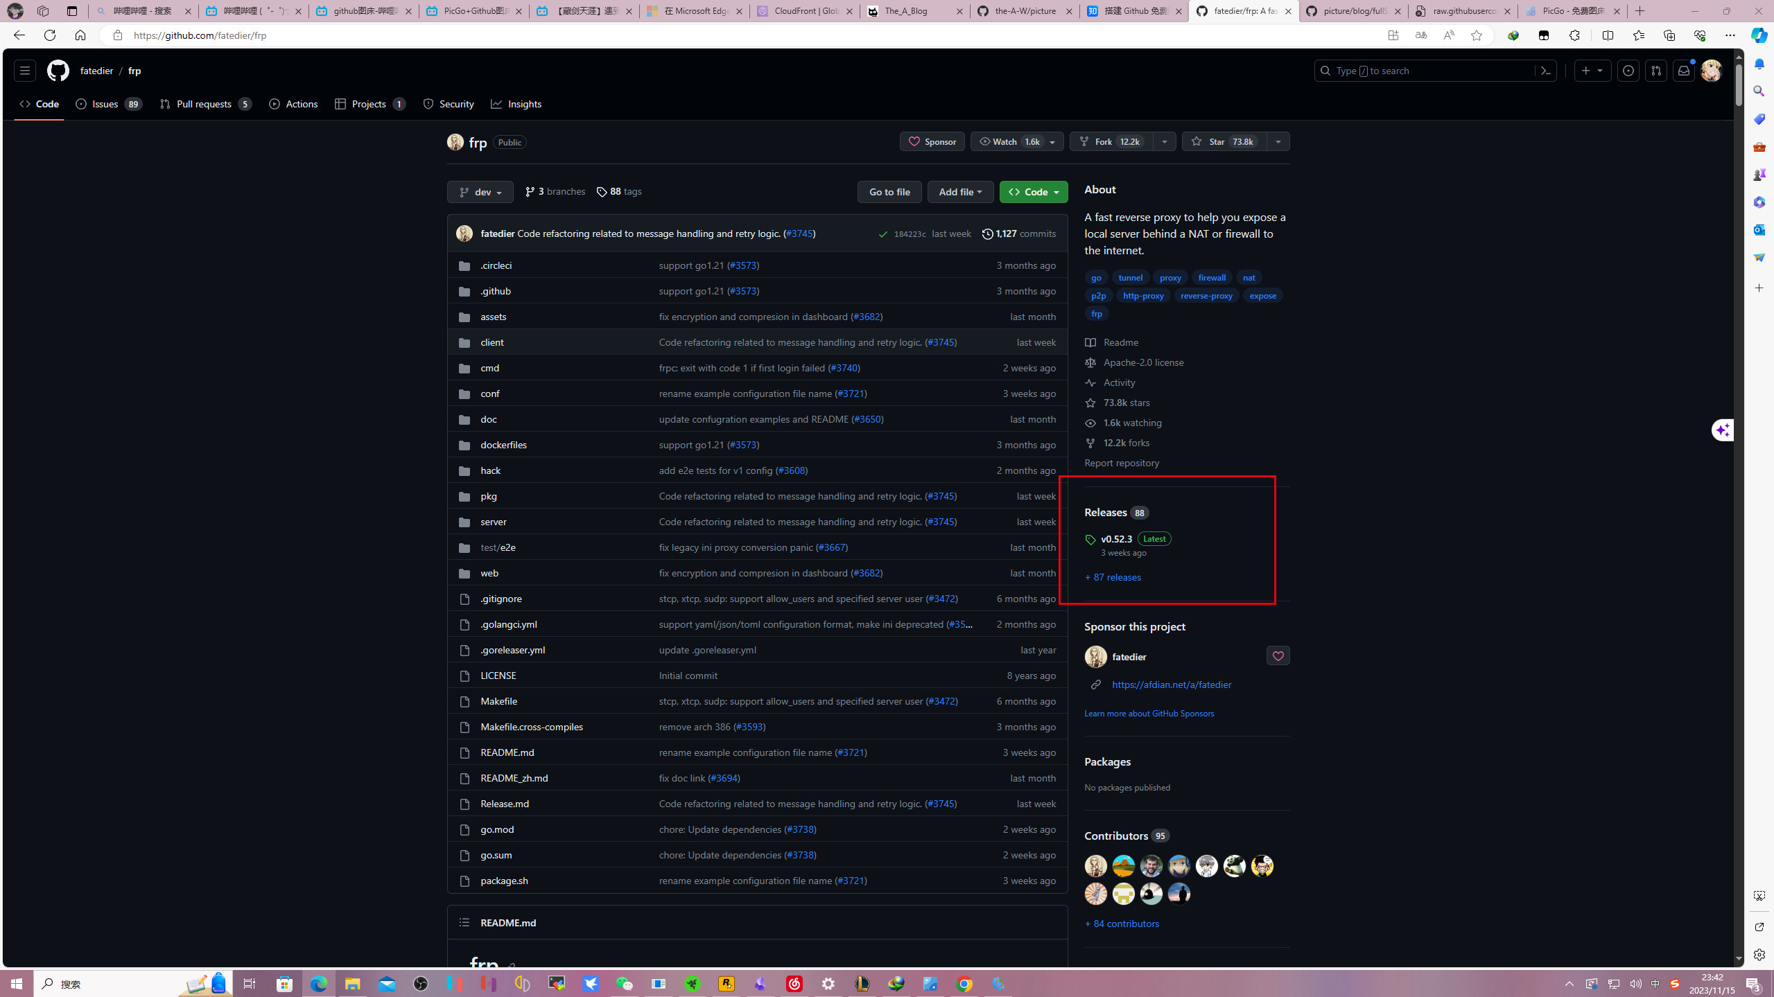Screen dimensions: 1774x997
Task: Open the Apache-2.0 license link
Action: (1143, 362)
